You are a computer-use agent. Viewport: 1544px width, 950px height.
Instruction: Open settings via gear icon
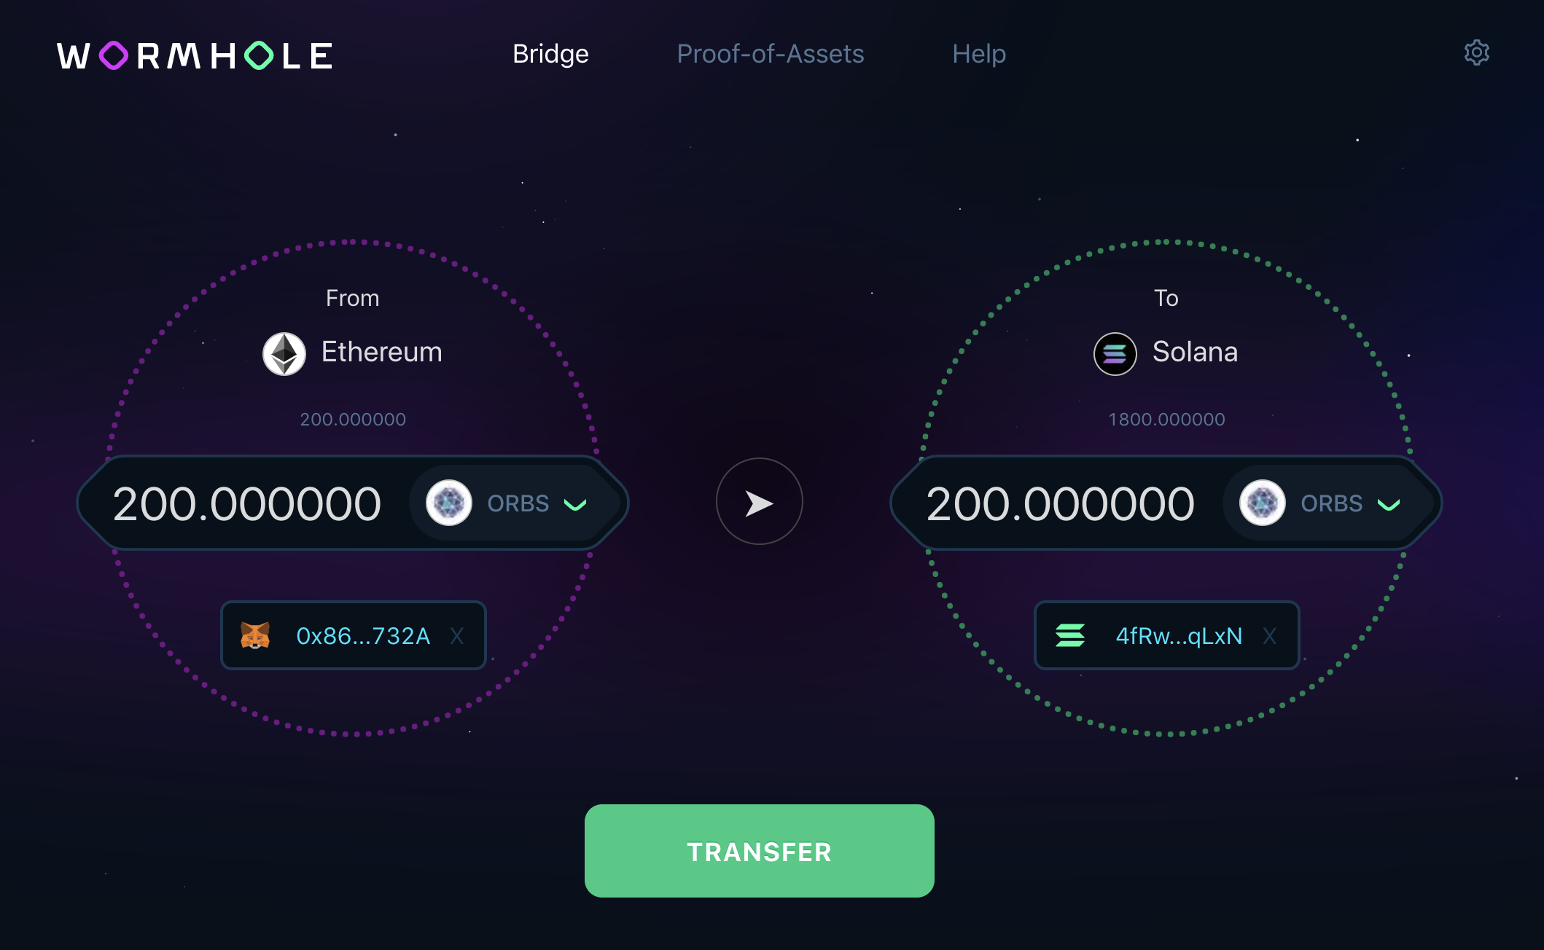click(x=1476, y=53)
